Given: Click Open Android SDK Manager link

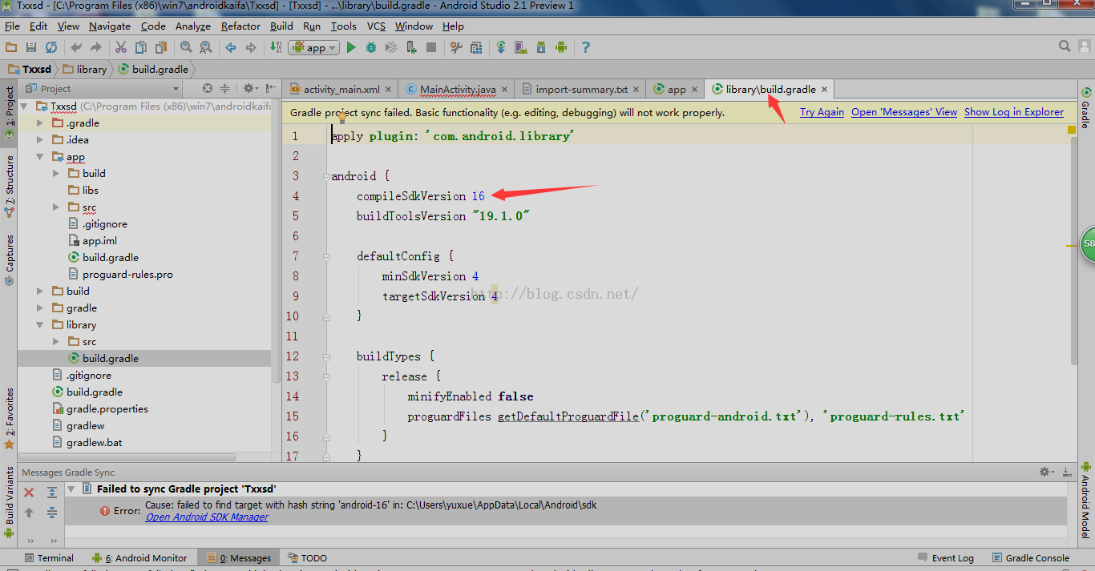Looking at the screenshot, I should (x=207, y=517).
